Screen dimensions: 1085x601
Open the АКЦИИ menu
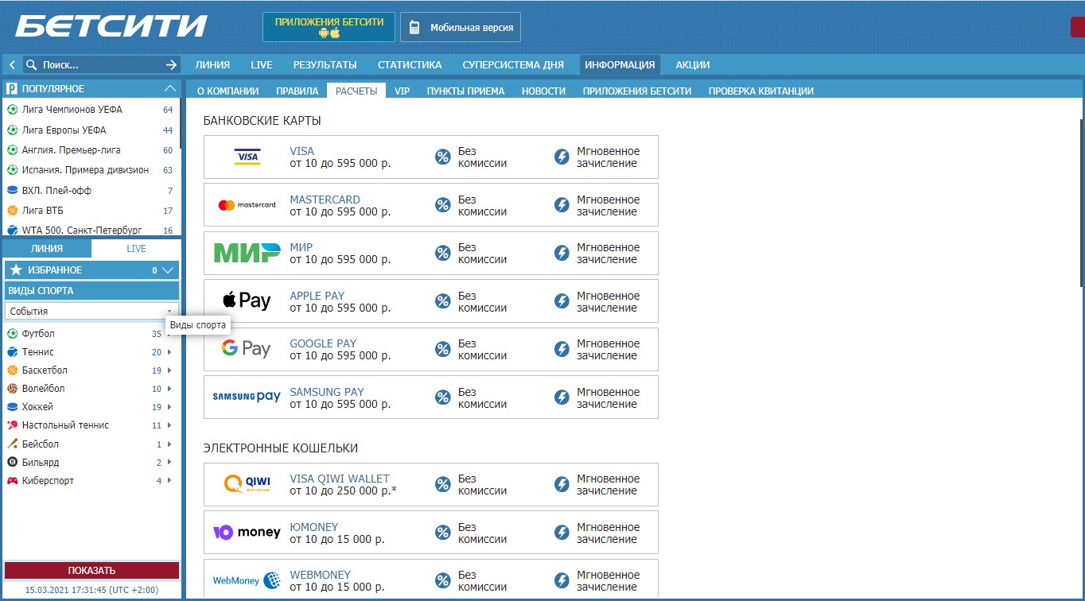pos(693,65)
